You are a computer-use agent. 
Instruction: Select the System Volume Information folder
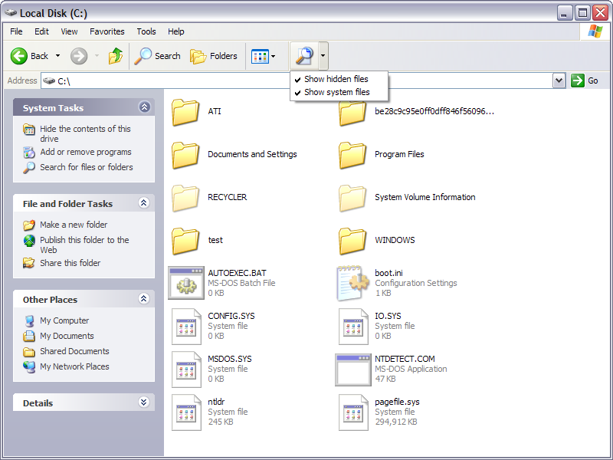pyautogui.click(x=407, y=198)
